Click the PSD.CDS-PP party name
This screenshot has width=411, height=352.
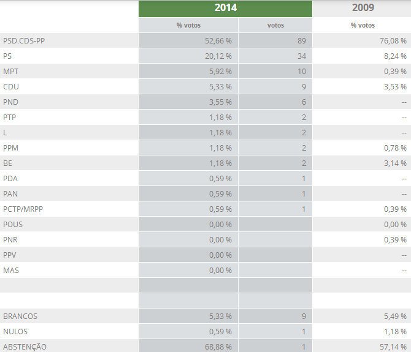click(24, 41)
